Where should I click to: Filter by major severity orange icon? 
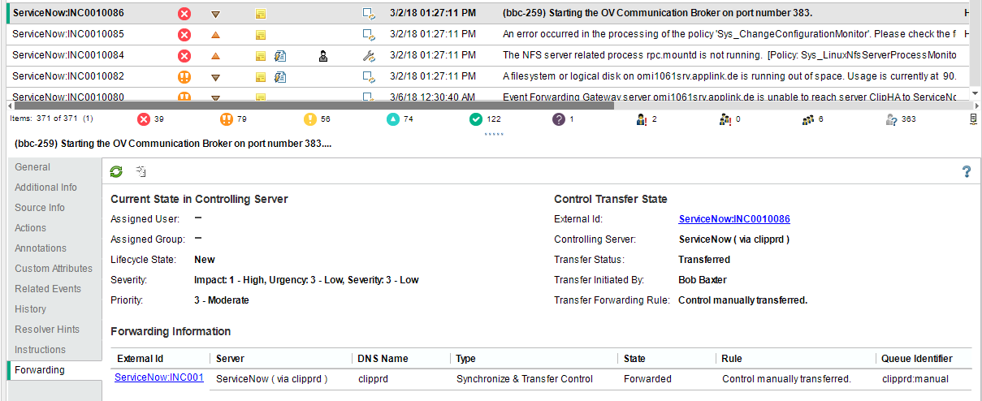click(227, 119)
